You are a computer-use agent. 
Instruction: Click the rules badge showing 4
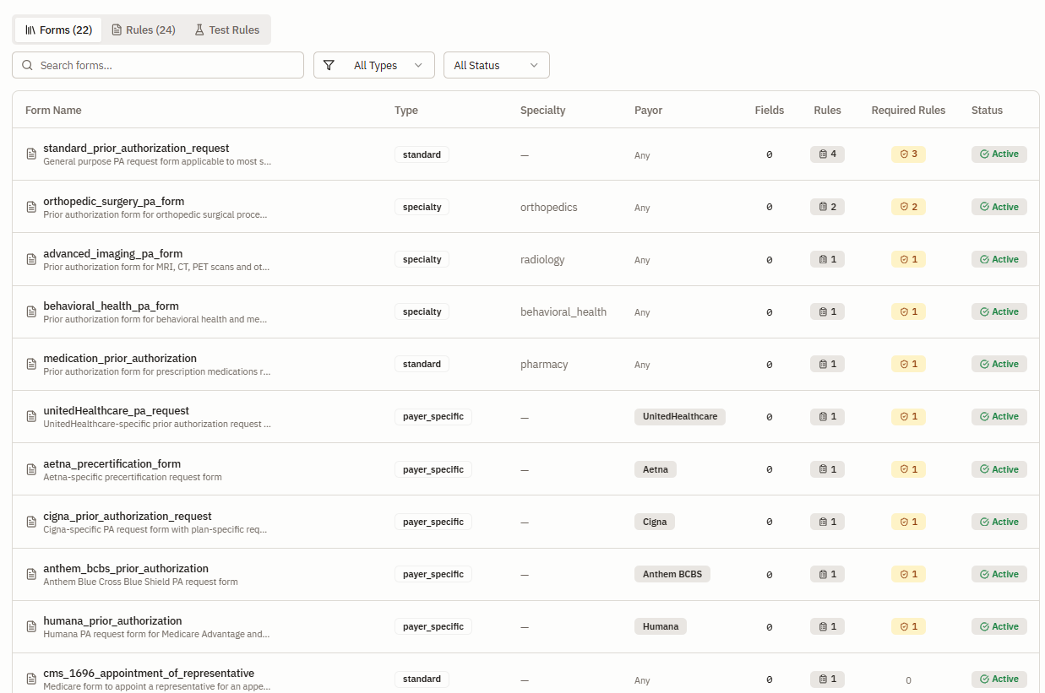tap(827, 154)
